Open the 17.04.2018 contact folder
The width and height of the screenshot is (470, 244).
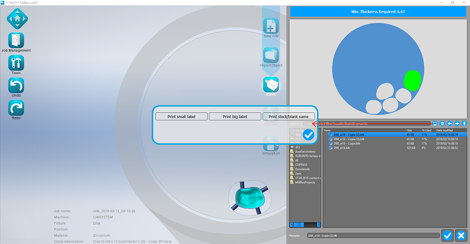305,178
